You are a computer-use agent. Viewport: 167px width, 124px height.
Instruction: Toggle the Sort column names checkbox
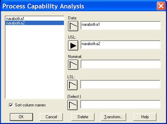pyautogui.click(x=11, y=105)
